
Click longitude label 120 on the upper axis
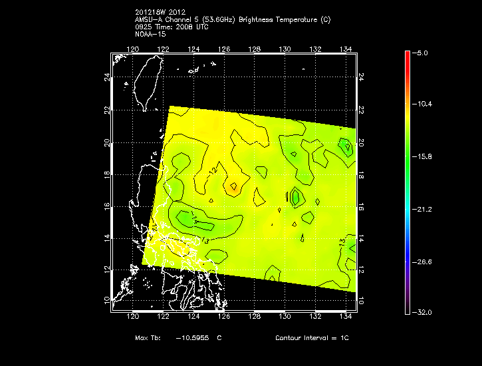[133, 49]
